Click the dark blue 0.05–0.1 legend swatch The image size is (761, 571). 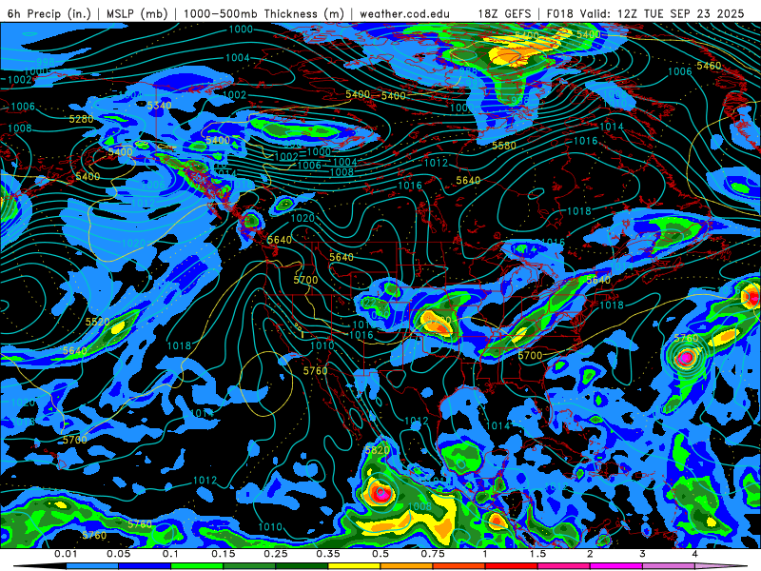pyautogui.click(x=145, y=566)
